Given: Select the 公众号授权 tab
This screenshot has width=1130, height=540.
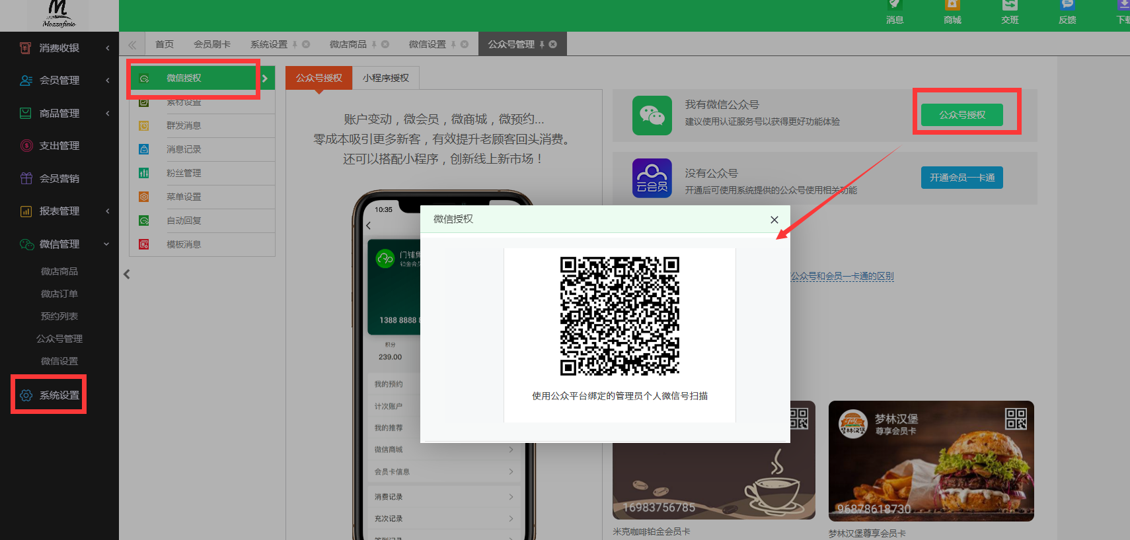Looking at the screenshot, I should tap(319, 78).
